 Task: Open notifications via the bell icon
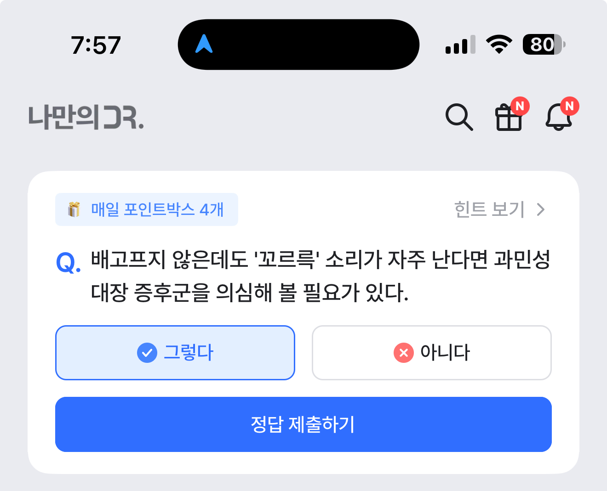(559, 117)
